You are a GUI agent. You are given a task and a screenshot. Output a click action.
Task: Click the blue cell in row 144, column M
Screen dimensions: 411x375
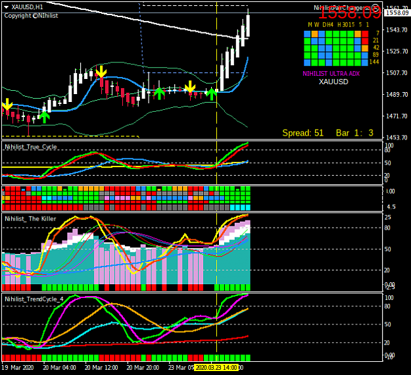(307, 63)
